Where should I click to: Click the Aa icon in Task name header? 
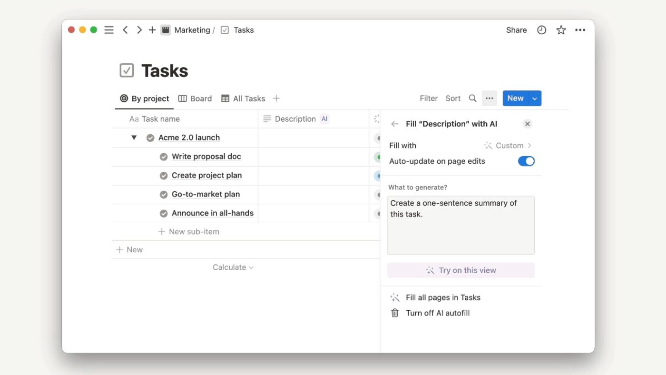(134, 118)
